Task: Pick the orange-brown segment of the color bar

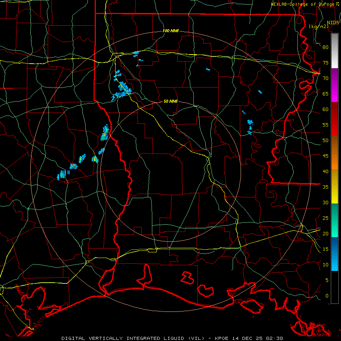Action: coord(335,153)
